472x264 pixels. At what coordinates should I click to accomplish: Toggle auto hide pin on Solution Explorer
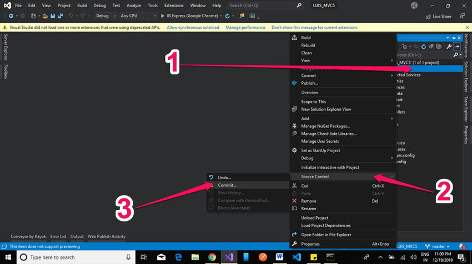(454, 38)
